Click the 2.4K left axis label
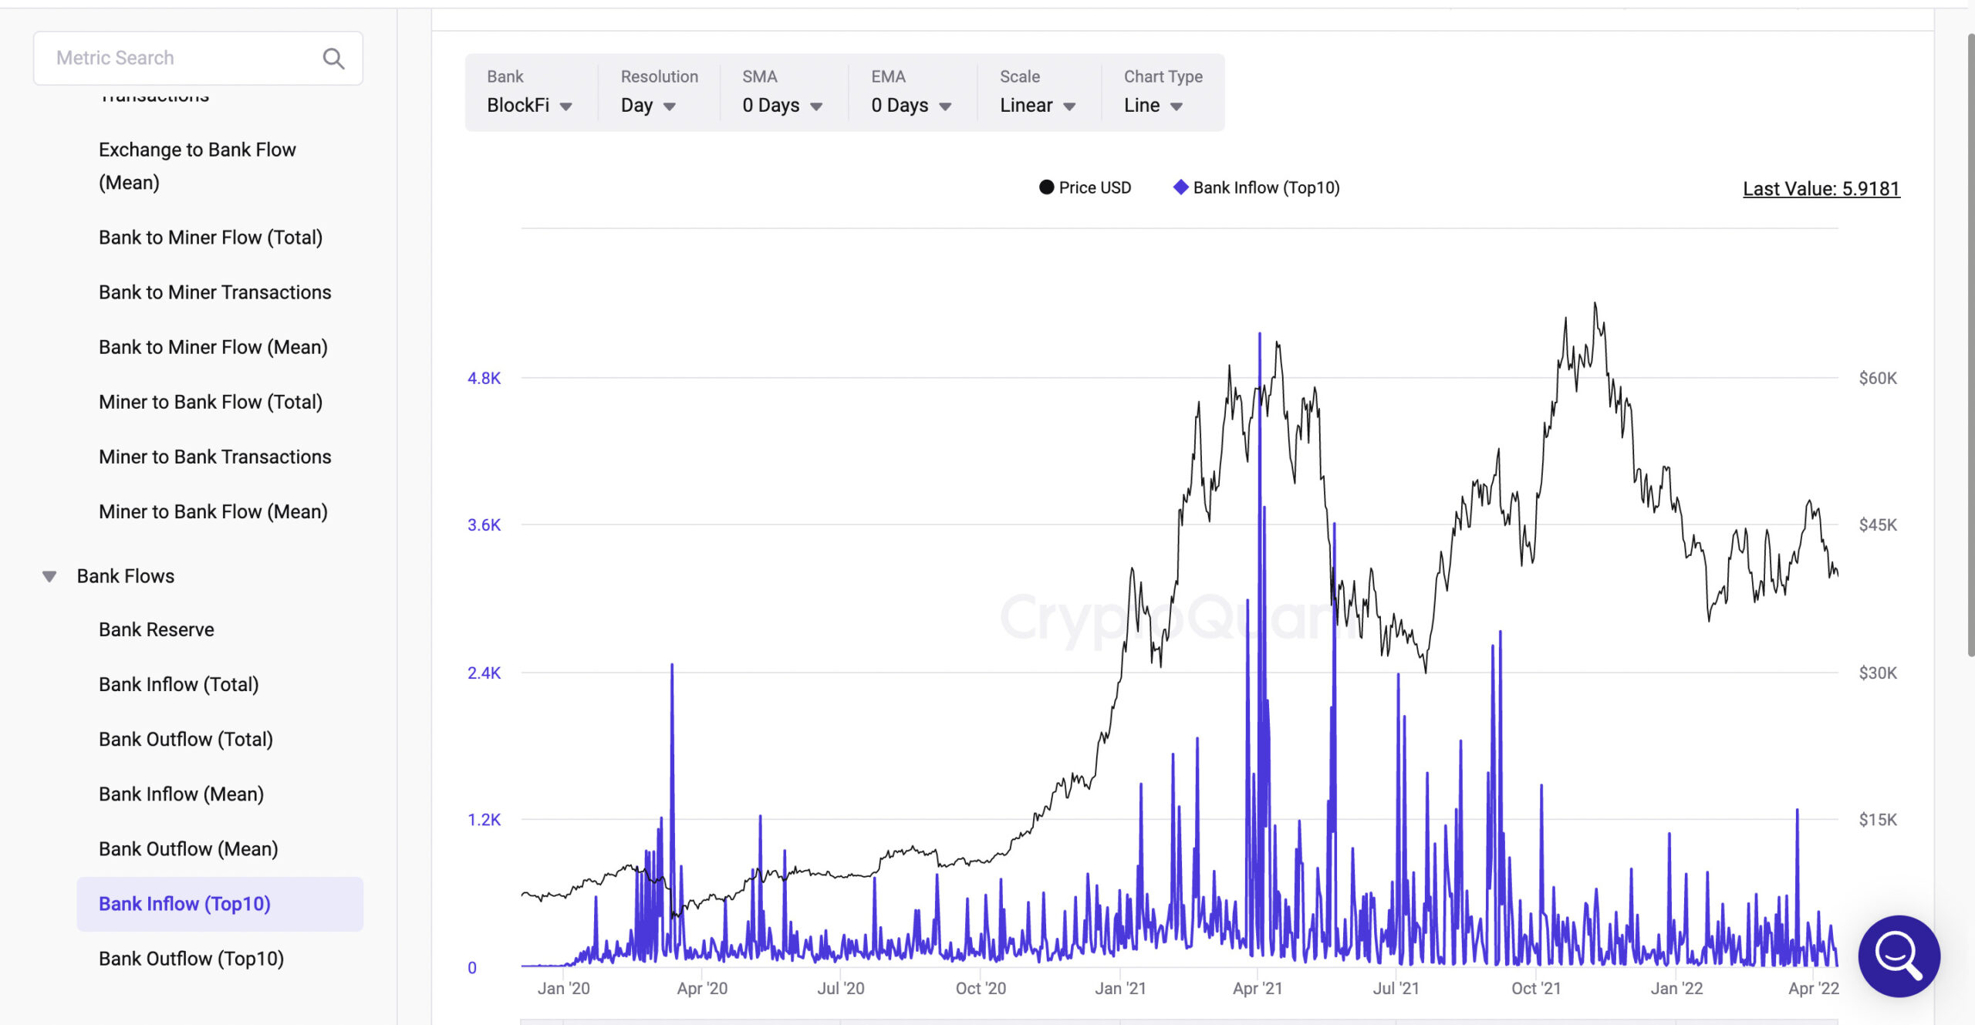This screenshot has height=1025, width=1975. click(x=484, y=673)
